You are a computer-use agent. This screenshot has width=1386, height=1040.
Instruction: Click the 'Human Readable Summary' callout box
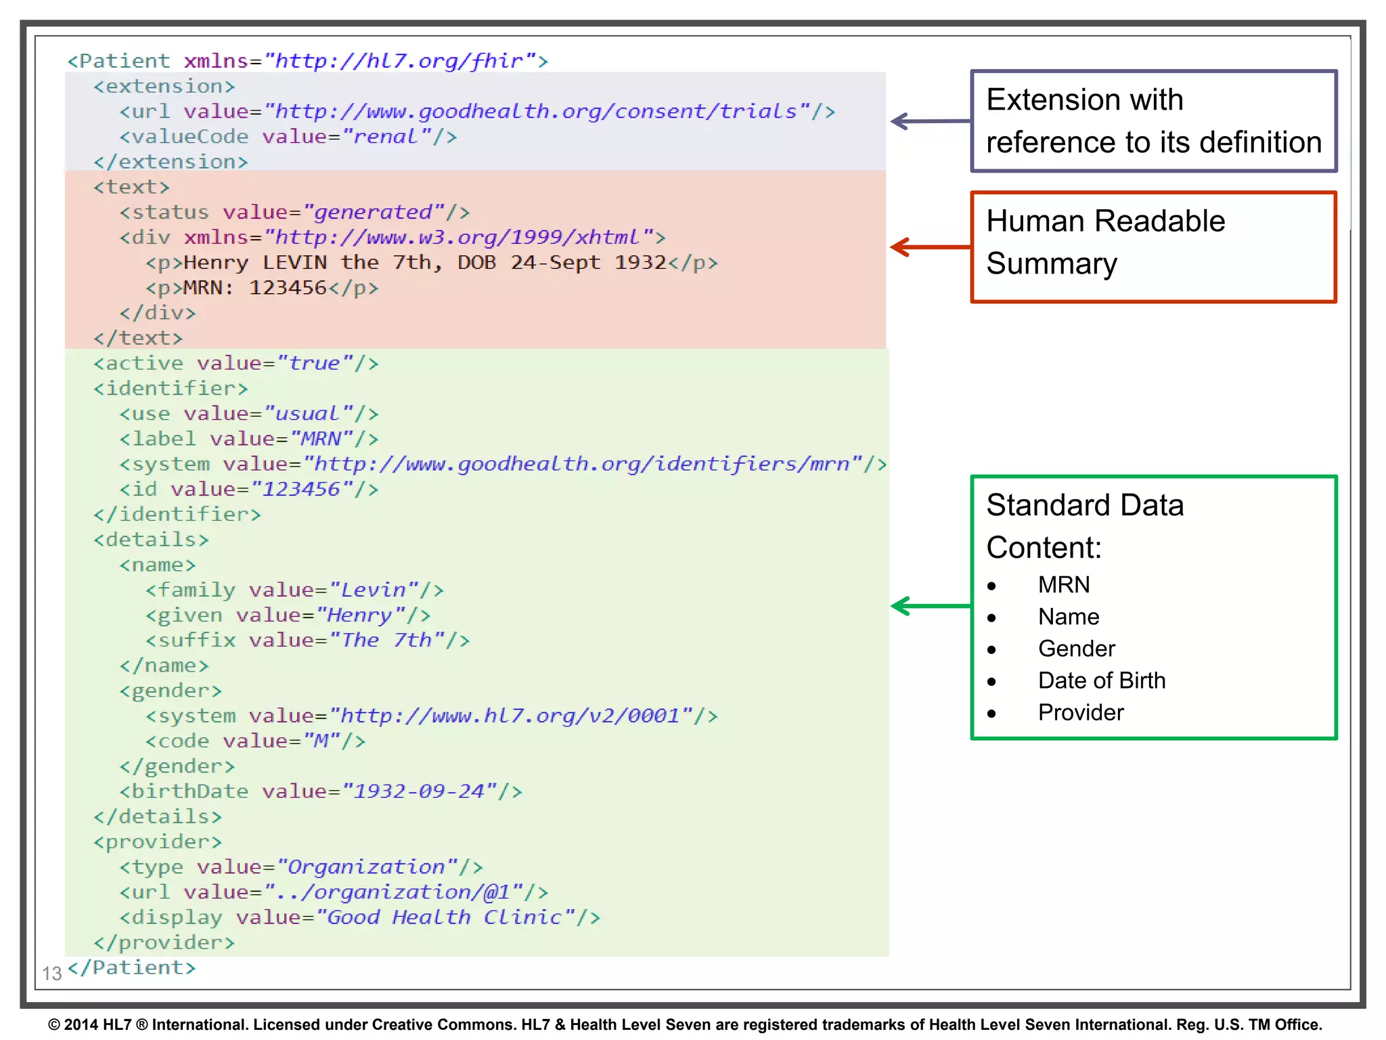[x=1153, y=247]
